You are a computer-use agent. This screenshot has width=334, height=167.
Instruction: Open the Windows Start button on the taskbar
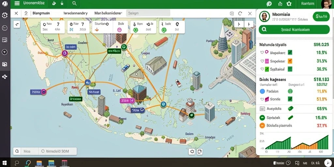[5, 163]
